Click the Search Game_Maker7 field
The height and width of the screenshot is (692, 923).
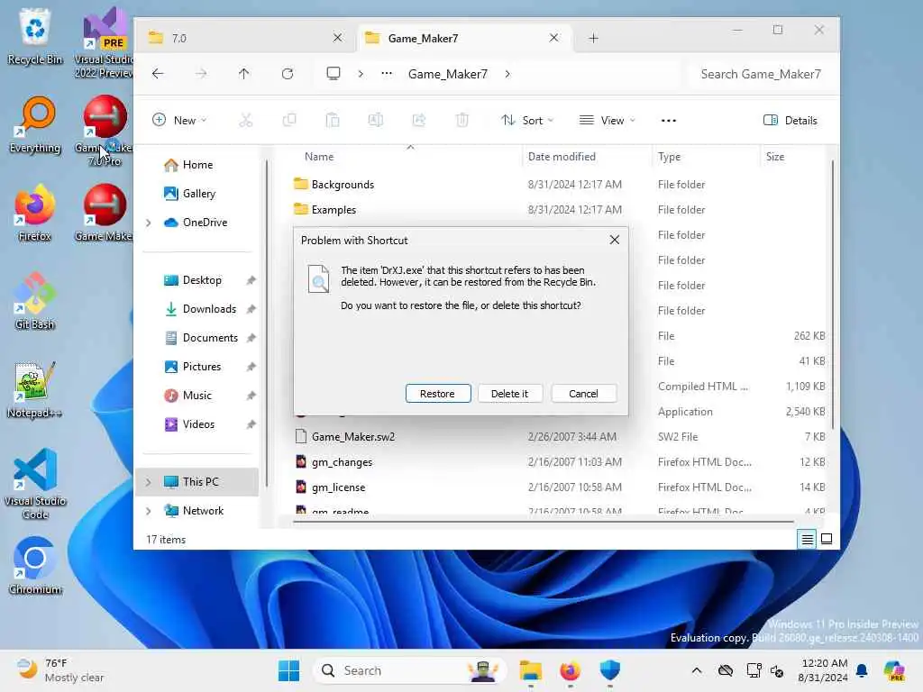[760, 74]
